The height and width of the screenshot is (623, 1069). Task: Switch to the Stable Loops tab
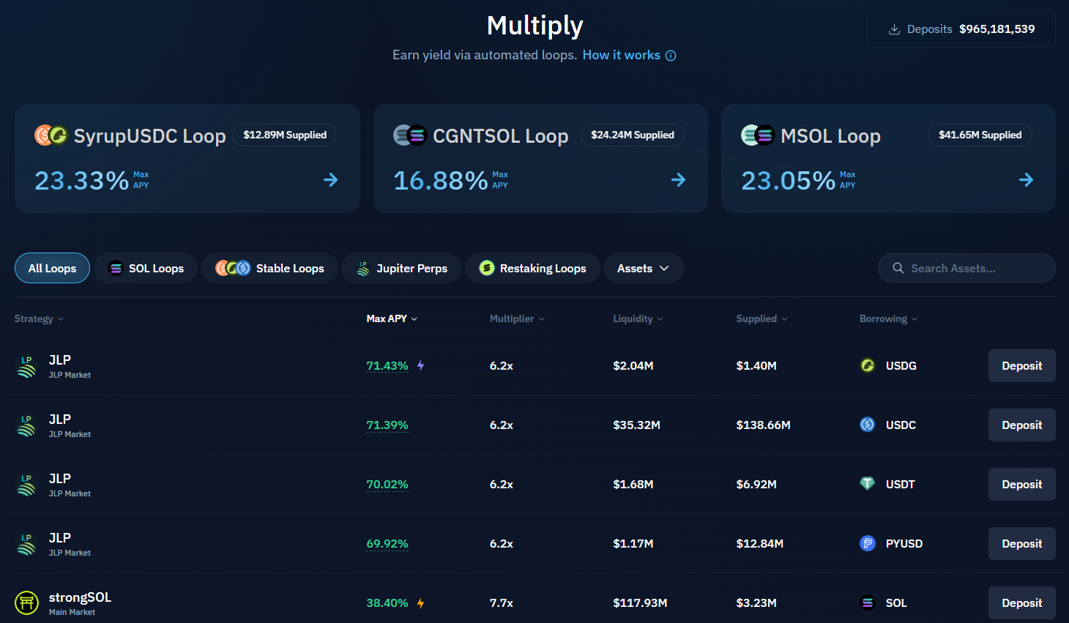pyautogui.click(x=269, y=269)
